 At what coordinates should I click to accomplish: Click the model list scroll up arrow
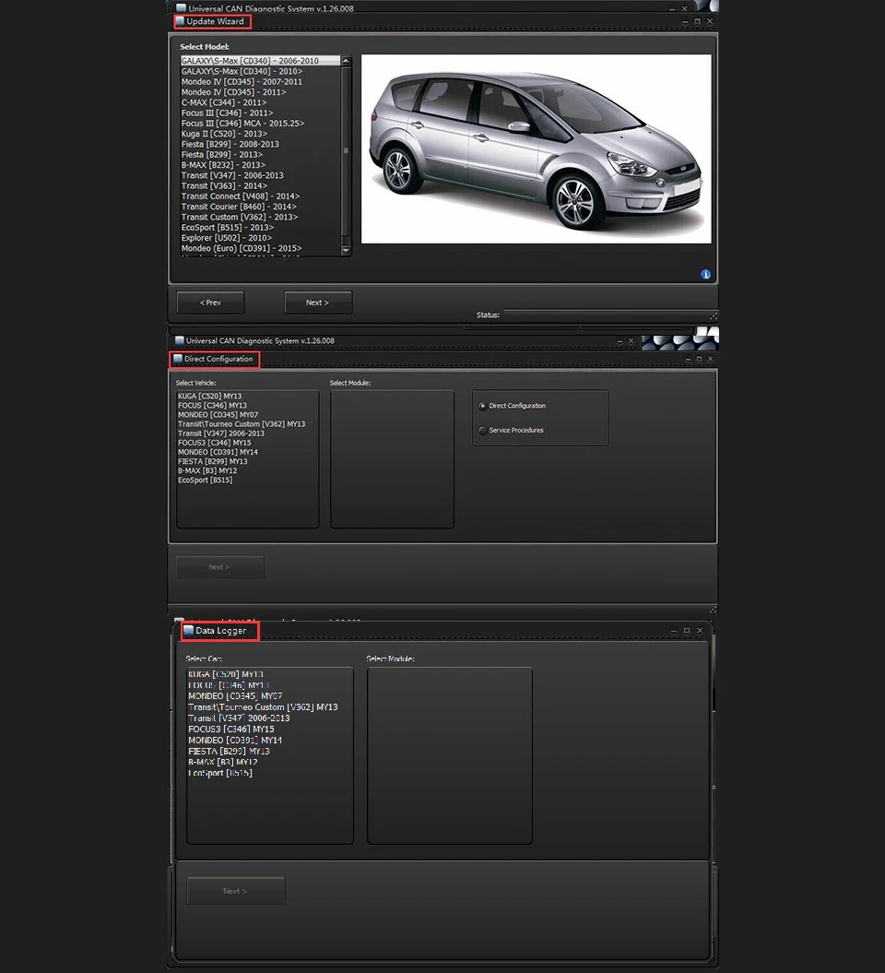(346, 61)
